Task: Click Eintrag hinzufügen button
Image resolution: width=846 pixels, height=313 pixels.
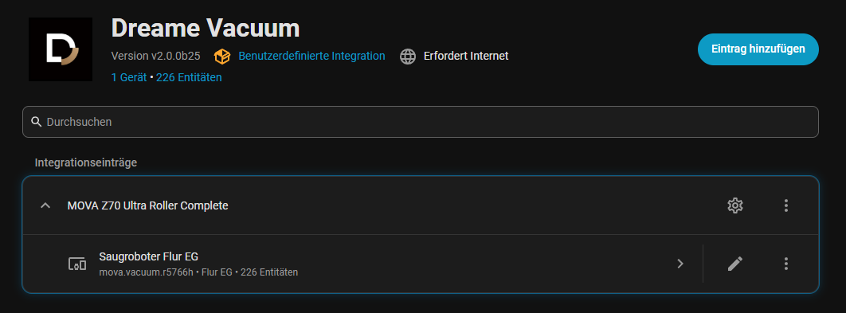Action: point(758,49)
